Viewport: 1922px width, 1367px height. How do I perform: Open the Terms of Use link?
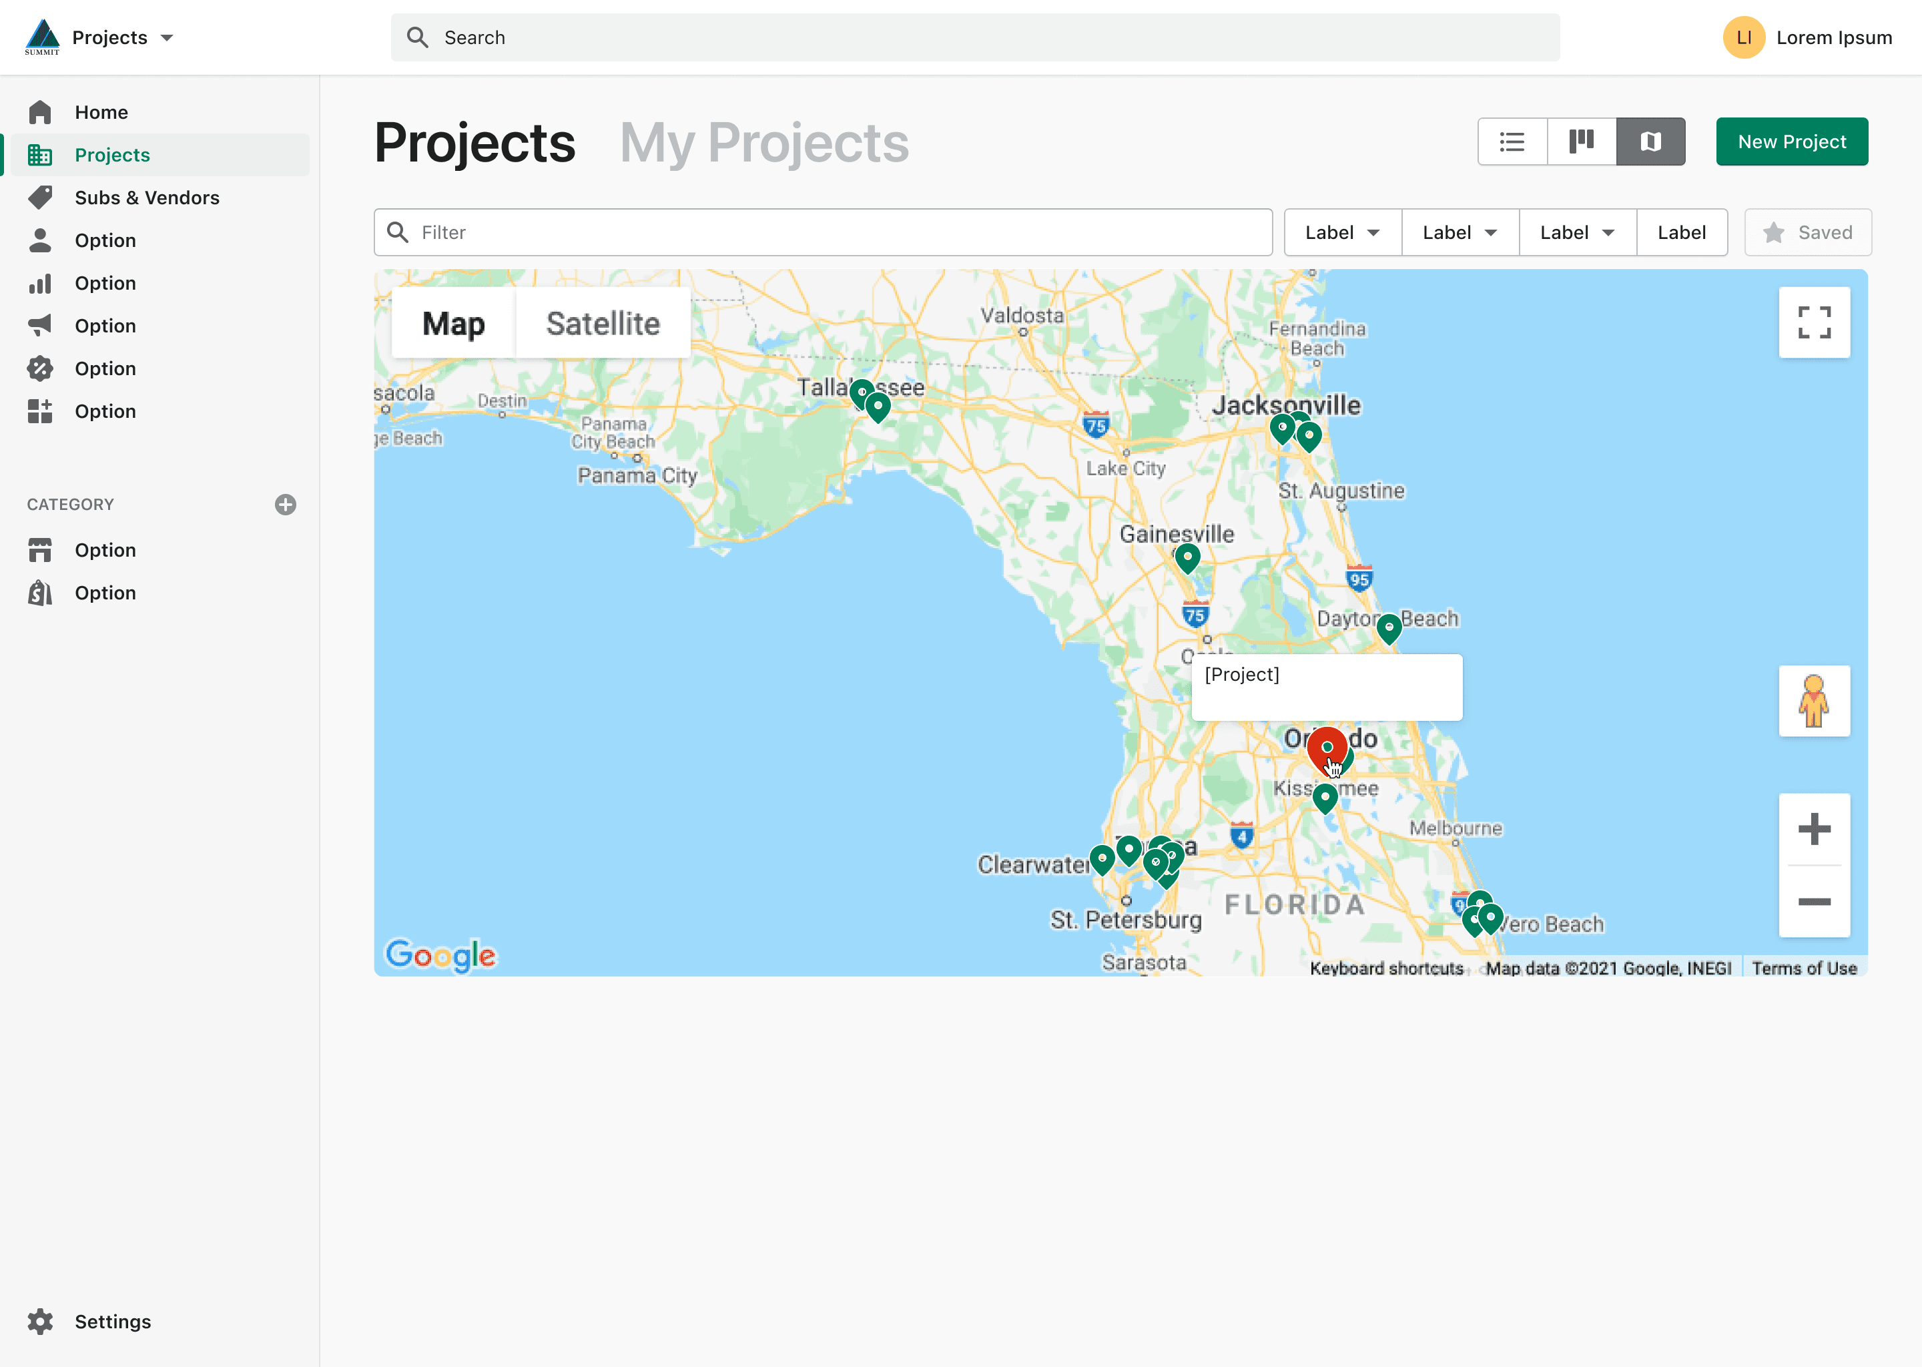pyautogui.click(x=1804, y=968)
